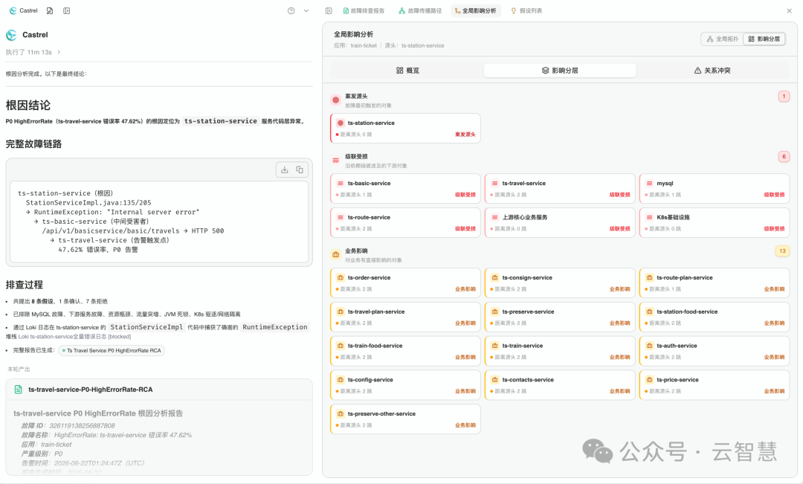
Task: Click the panel layout icon left of 故障排查报告 tab
Action: (x=329, y=10)
